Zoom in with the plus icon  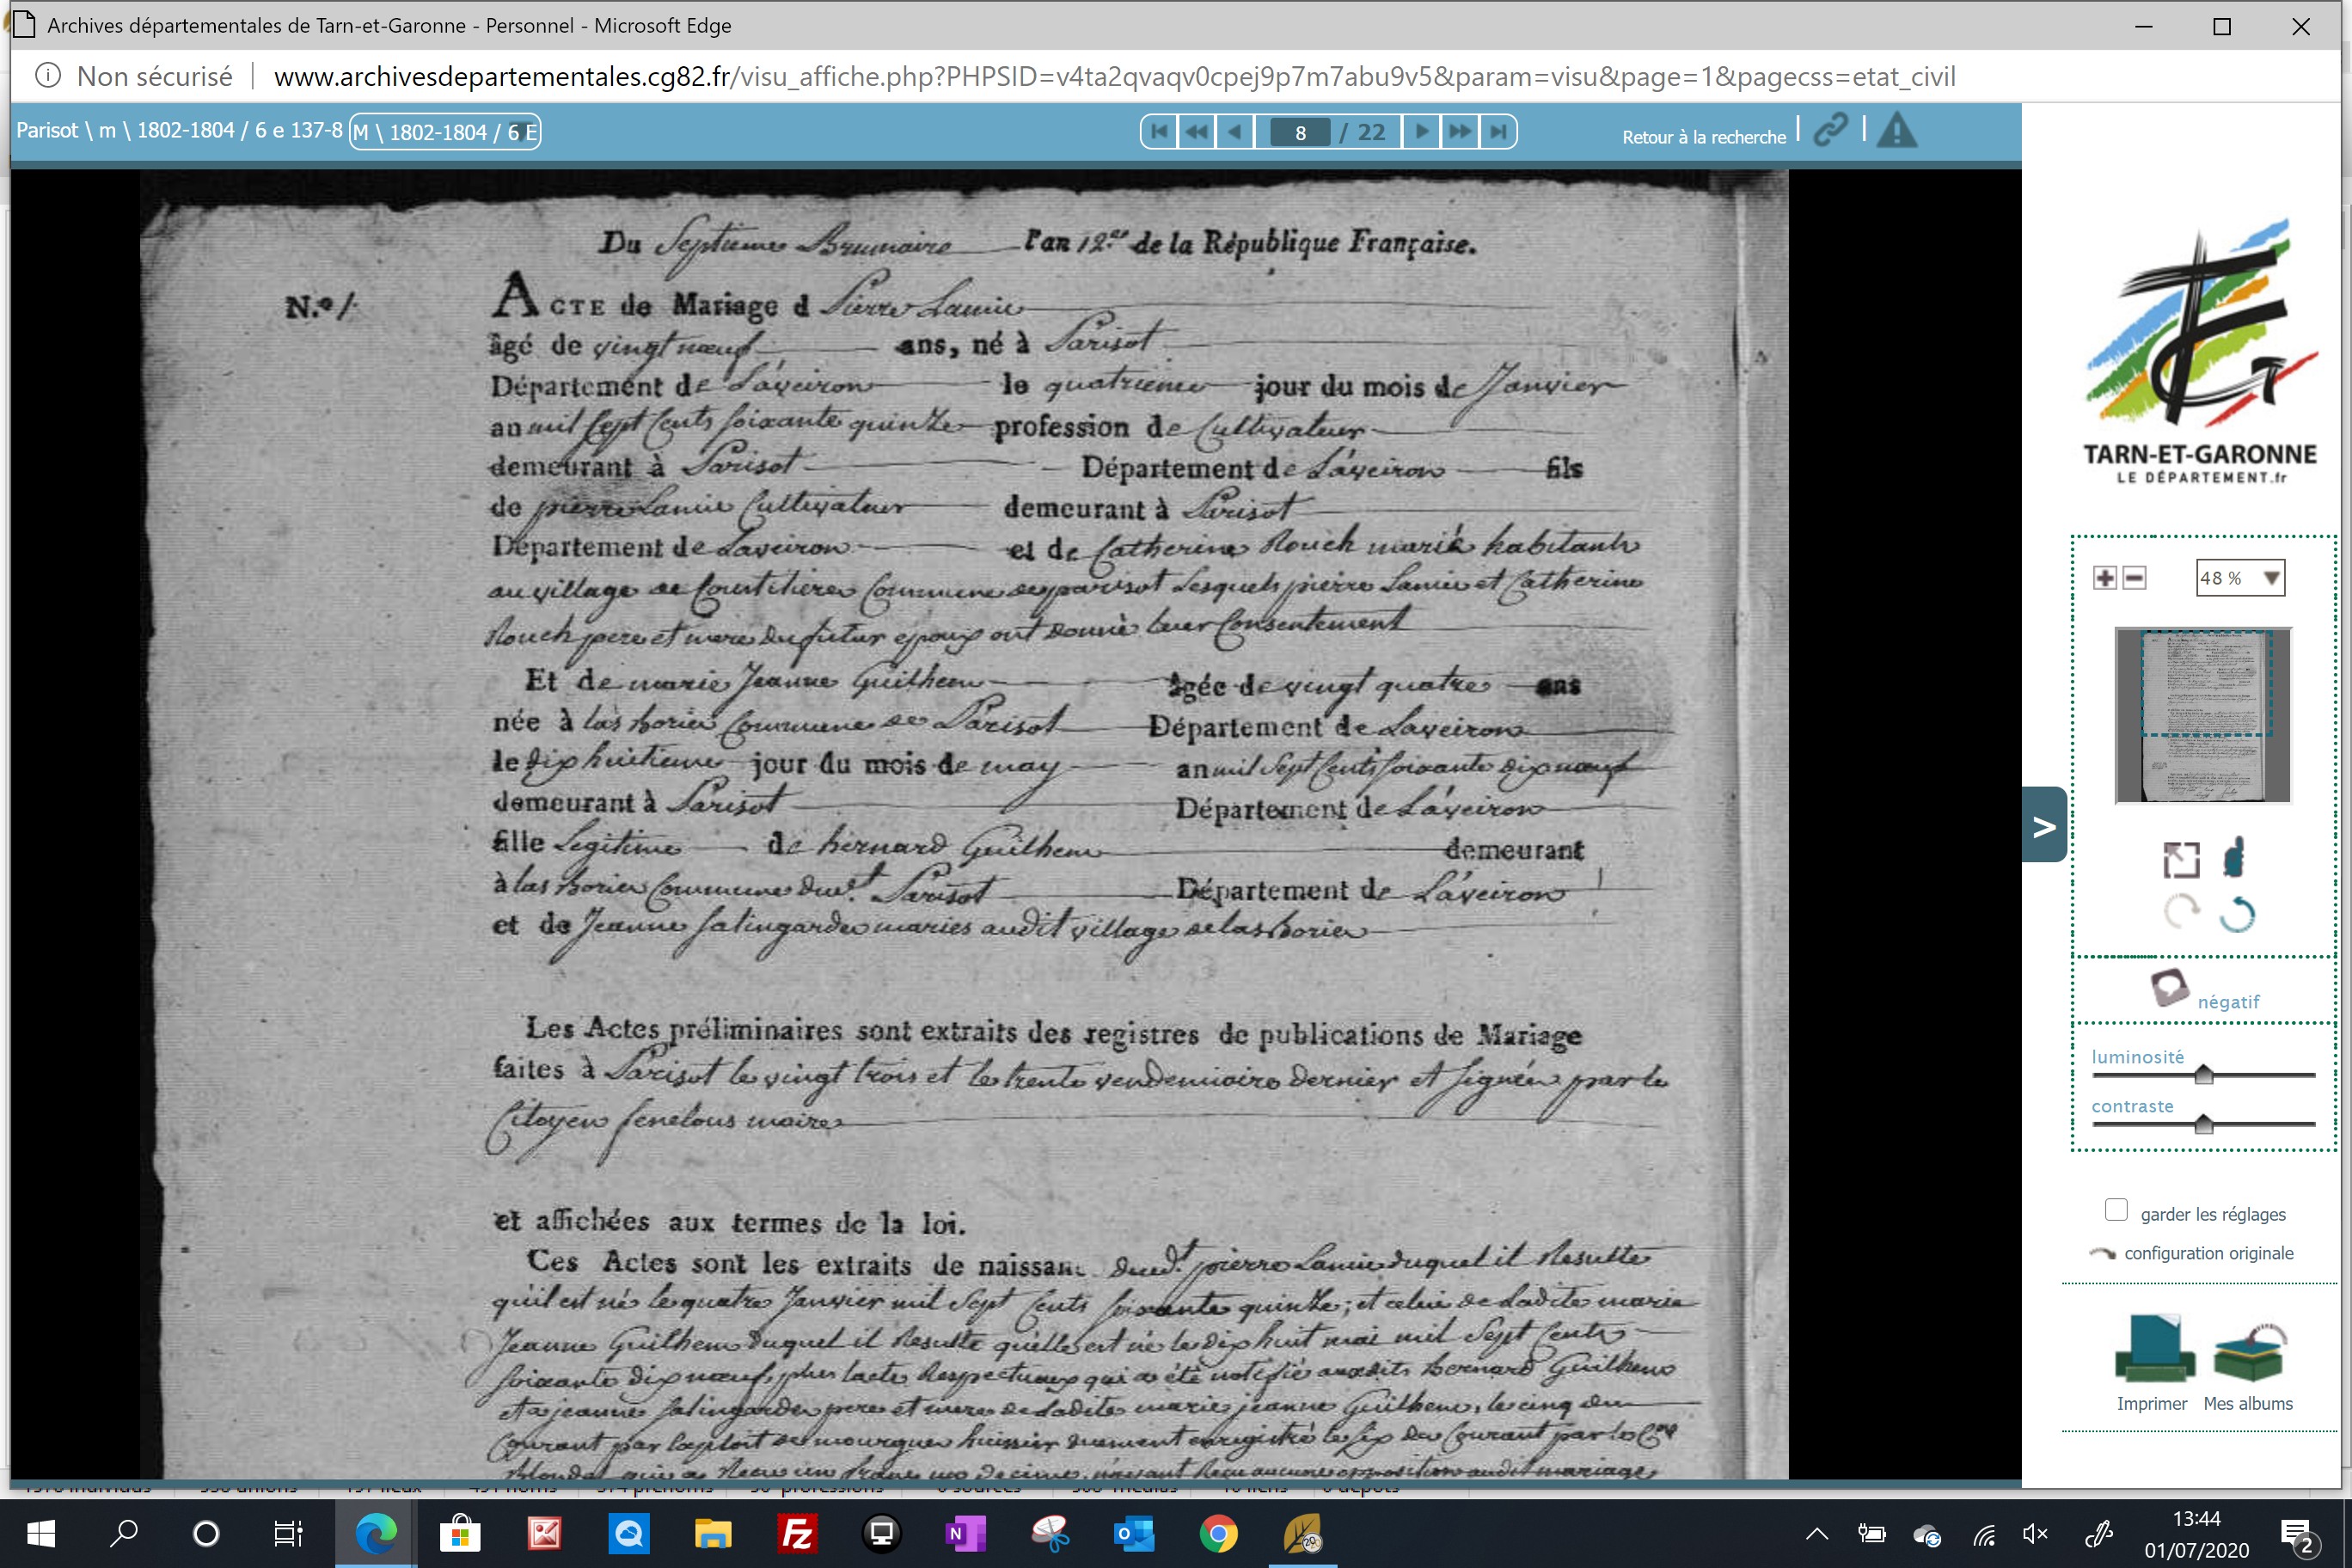click(2105, 578)
